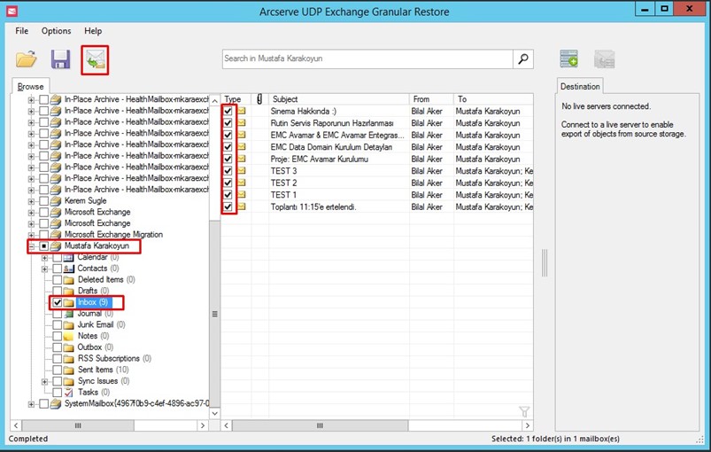The image size is (711, 452).
Task: Open the Help menu
Action: [x=93, y=31]
